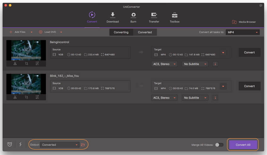Toggle Merge All Videos switch
Viewport: 267px width, 155px height.
(x=219, y=145)
